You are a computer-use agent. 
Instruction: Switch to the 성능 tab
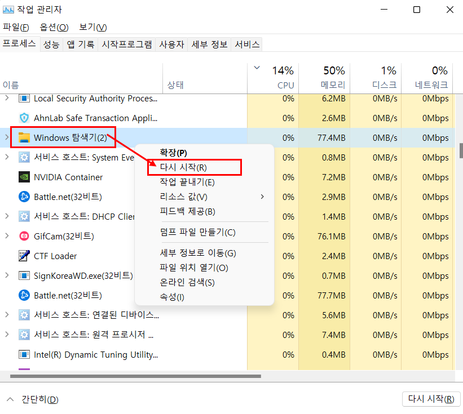[51, 44]
